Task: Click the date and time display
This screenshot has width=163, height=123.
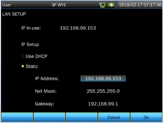Action: 140,5
